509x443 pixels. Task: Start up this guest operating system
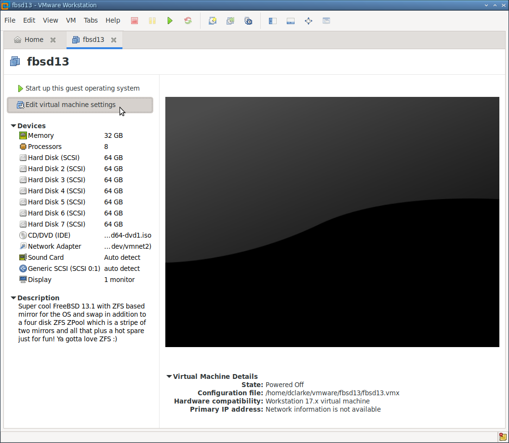click(82, 88)
